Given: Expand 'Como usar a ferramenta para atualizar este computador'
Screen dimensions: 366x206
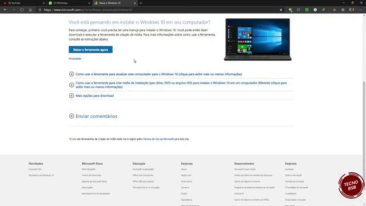Looking at the screenshot, I should click(159, 74).
